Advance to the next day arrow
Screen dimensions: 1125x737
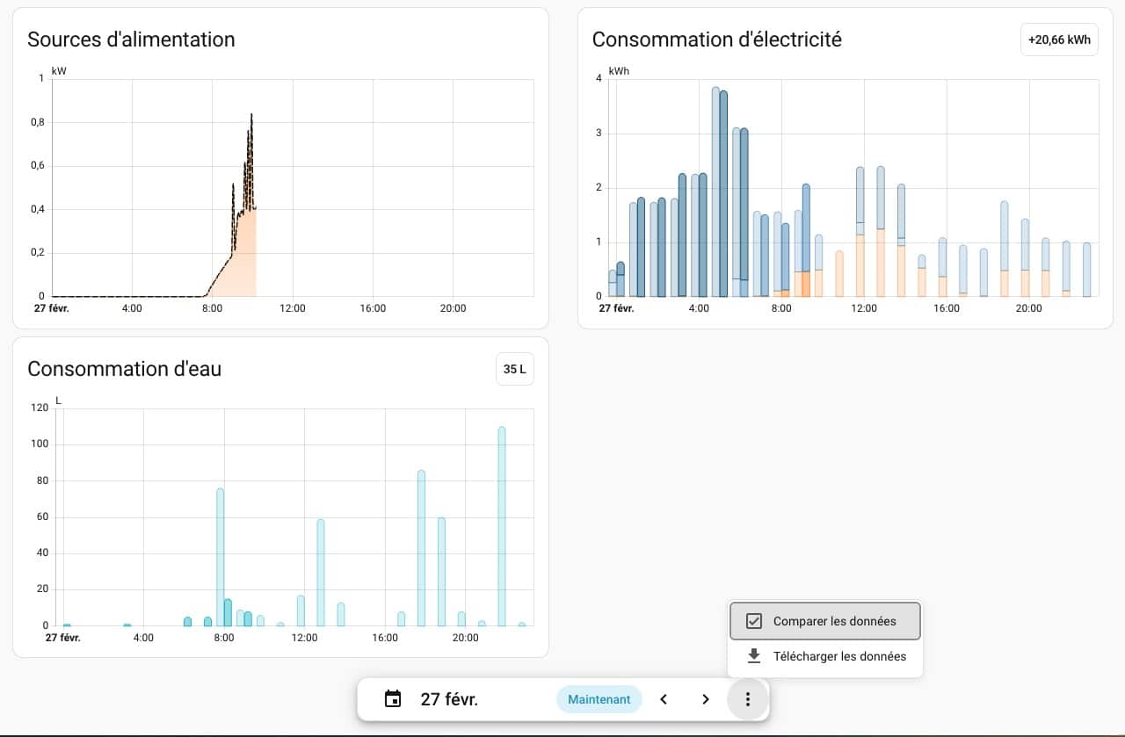point(705,699)
